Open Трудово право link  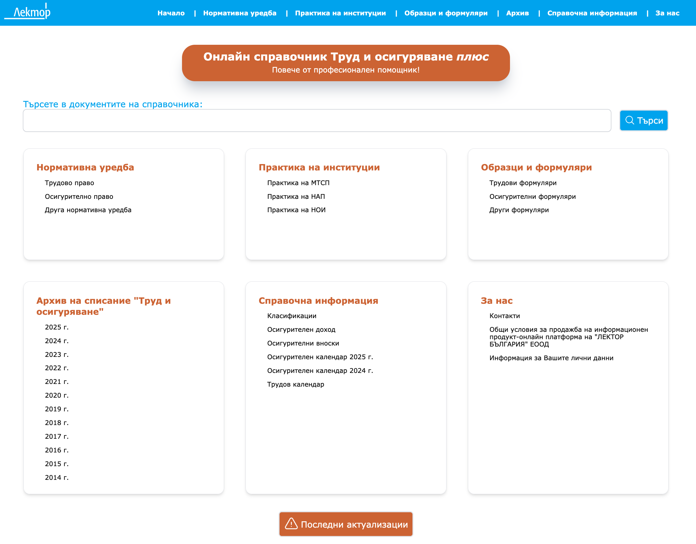tap(69, 183)
